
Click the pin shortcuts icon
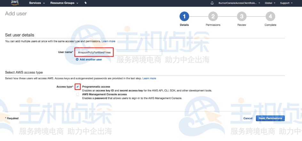pos(85,3)
